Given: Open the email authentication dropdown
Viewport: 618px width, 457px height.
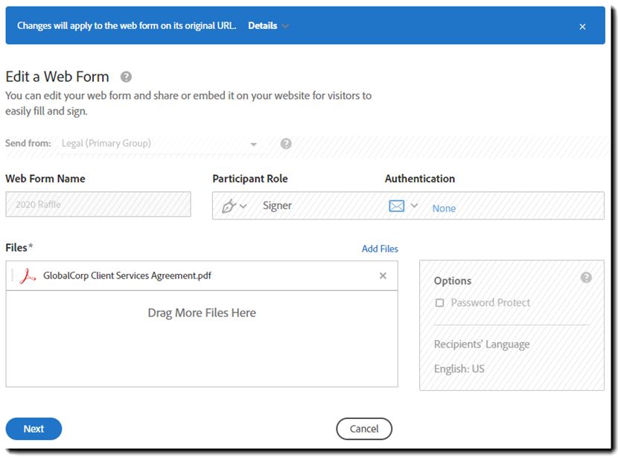Looking at the screenshot, I should [x=403, y=205].
